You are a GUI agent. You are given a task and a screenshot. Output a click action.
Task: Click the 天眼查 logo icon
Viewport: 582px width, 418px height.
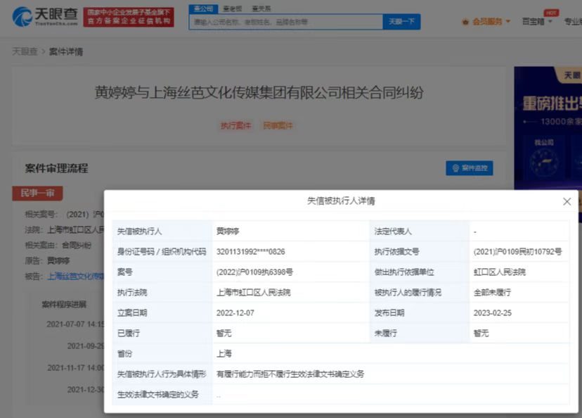click(24, 18)
